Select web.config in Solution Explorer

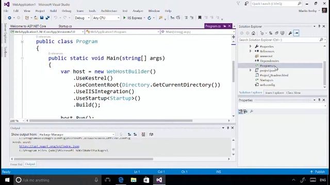coord(267,85)
